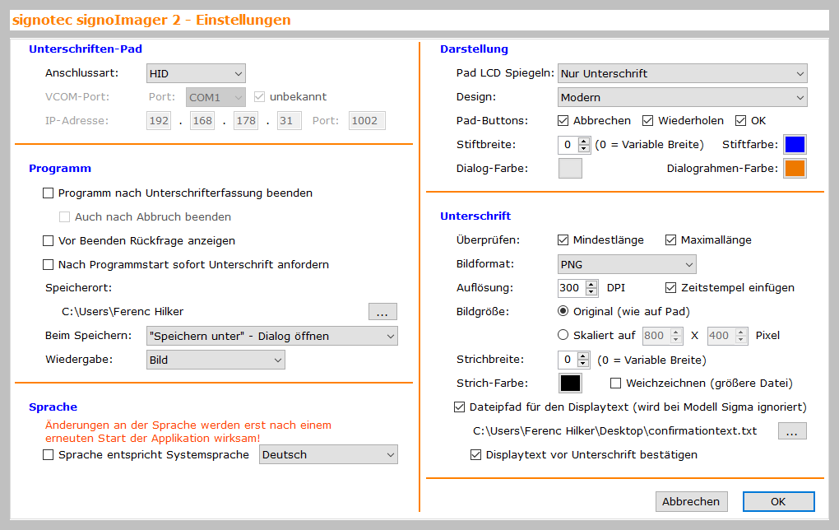Disable the Abbrechen pad button checkbox
The height and width of the screenshot is (530, 839).
(x=563, y=121)
